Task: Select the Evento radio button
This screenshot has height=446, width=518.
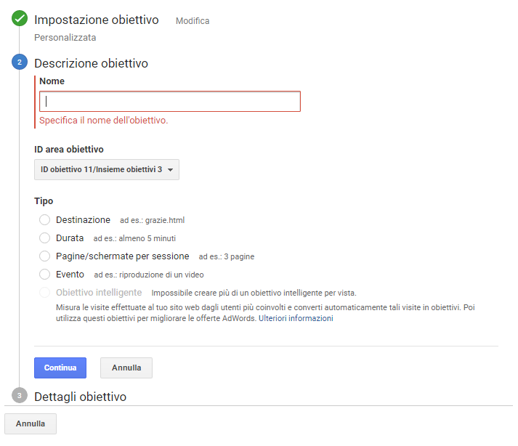Action: click(x=44, y=274)
